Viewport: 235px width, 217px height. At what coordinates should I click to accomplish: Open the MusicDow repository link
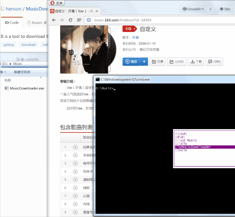pyautogui.click(x=37, y=9)
